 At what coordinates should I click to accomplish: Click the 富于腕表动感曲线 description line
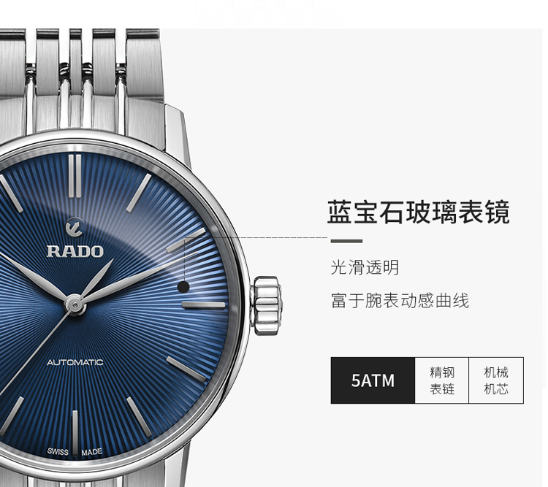click(x=400, y=301)
